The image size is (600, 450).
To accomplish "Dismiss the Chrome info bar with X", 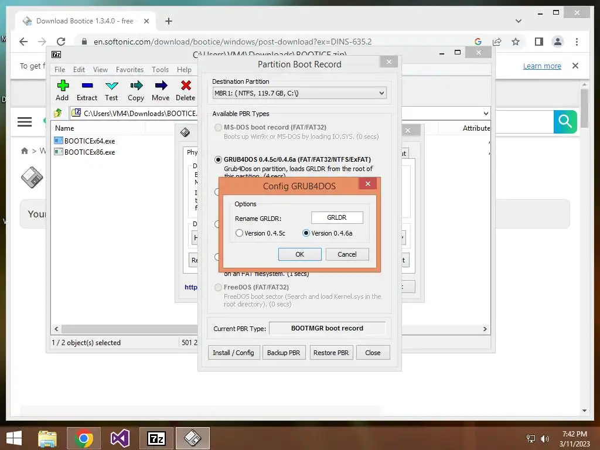I will pyautogui.click(x=575, y=66).
